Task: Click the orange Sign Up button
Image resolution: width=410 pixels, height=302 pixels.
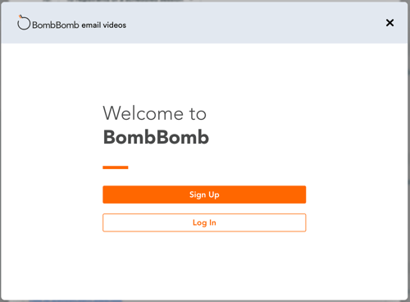Action: click(x=204, y=194)
